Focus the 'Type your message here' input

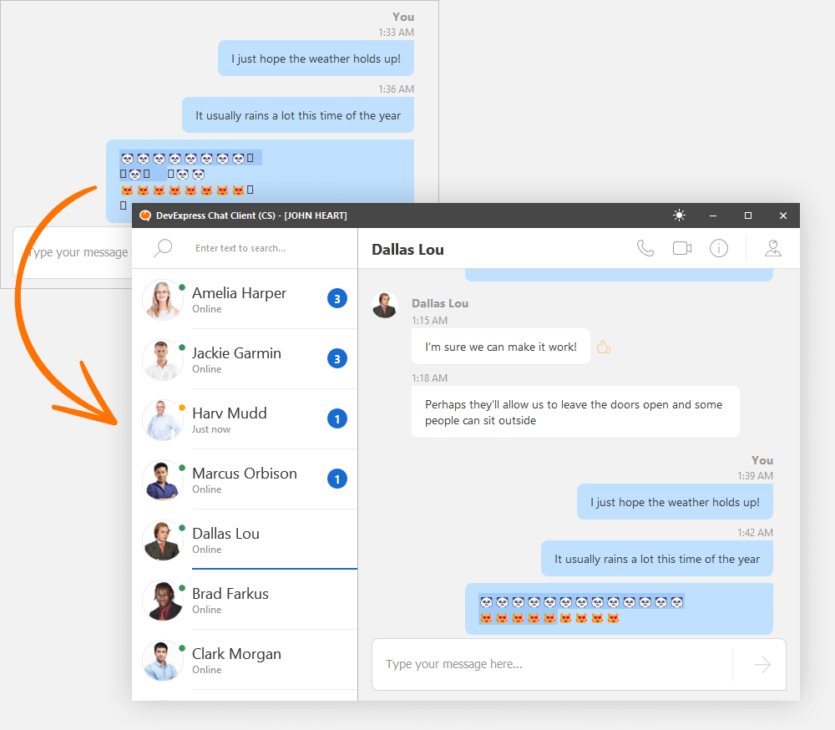click(x=551, y=665)
